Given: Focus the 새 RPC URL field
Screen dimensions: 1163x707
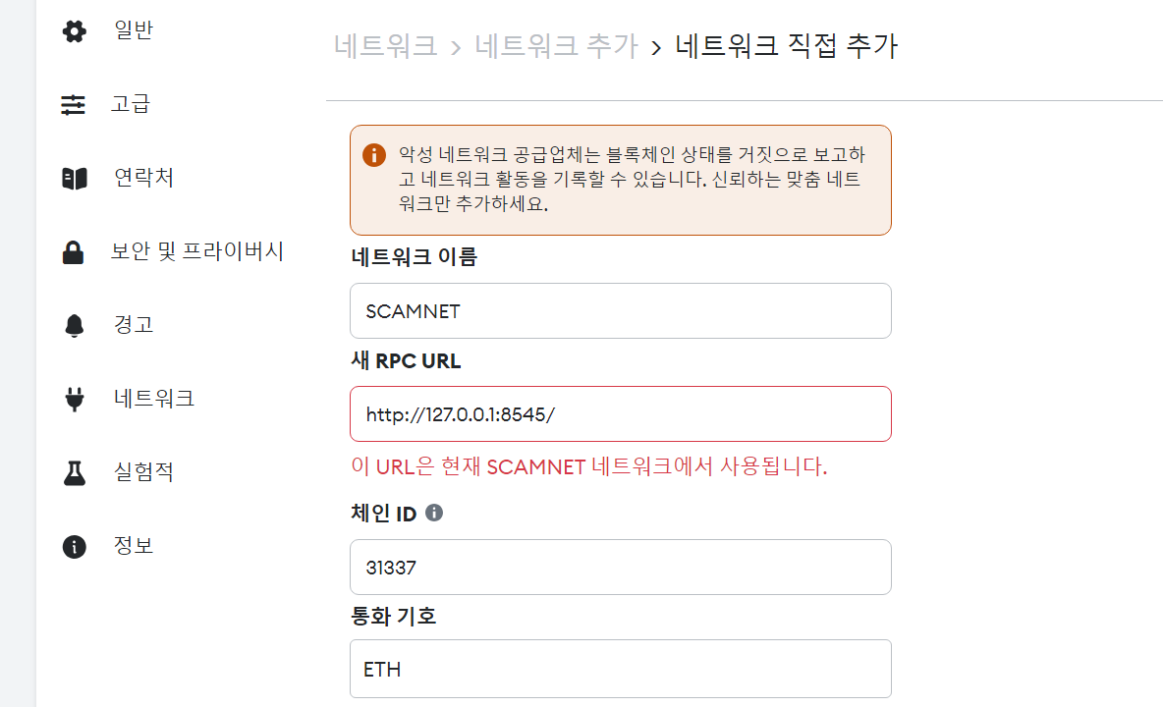Looking at the screenshot, I should click(620, 413).
